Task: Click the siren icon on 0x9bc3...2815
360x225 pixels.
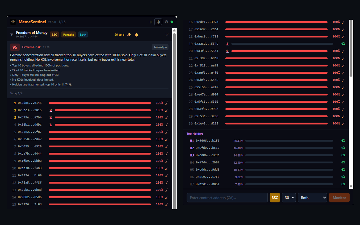Action: 51,110
